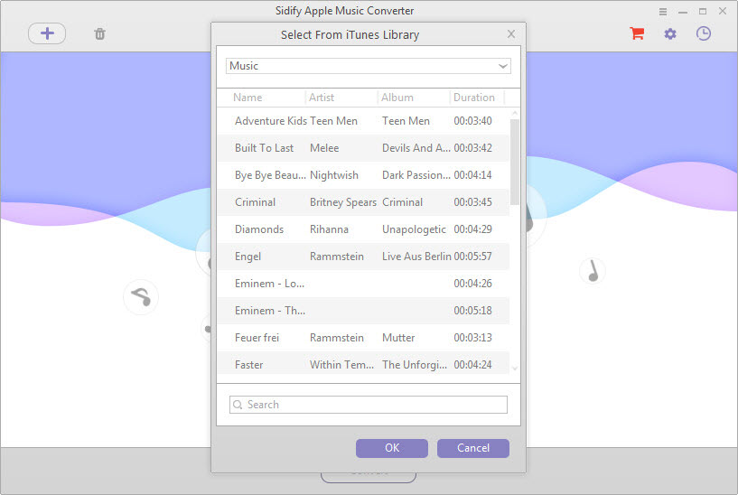The image size is (738, 495).
Task: Sort list by Artist column header
Action: [322, 98]
